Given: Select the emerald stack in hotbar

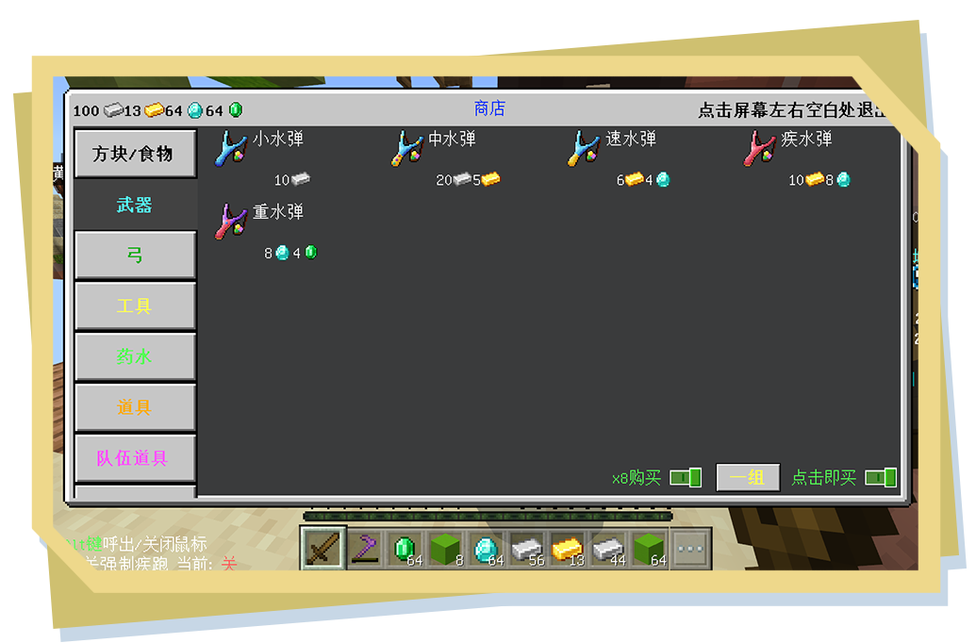Looking at the screenshot, I should (405, 549).
